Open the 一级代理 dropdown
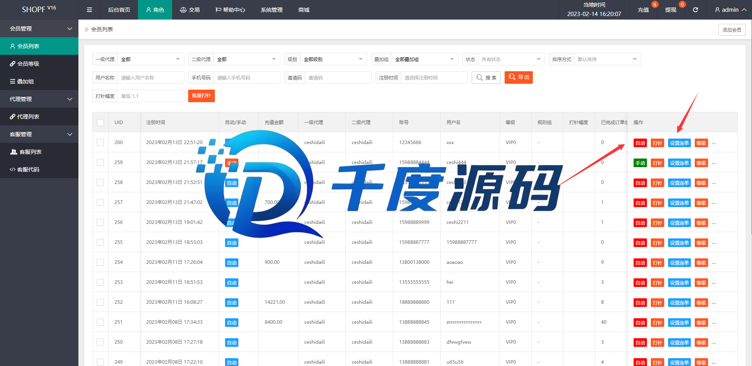This screenshot has width=752, height=366. point(151,59)
